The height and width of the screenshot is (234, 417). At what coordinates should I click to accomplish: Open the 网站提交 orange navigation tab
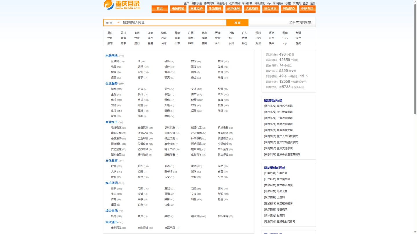point(289,9)
